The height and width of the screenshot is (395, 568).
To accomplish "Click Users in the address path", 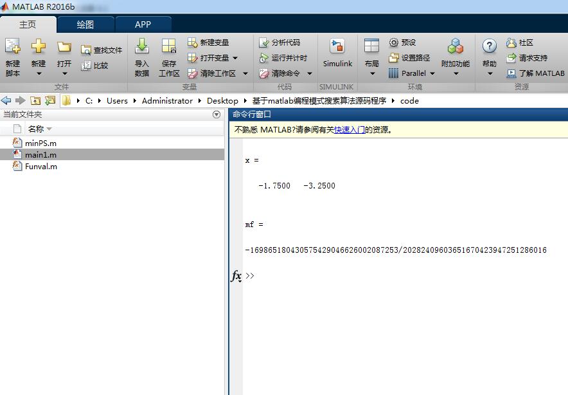I will (117, 101).
